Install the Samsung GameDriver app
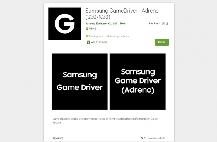This screenshot has height=142, width=217. (x=162, y=42)
